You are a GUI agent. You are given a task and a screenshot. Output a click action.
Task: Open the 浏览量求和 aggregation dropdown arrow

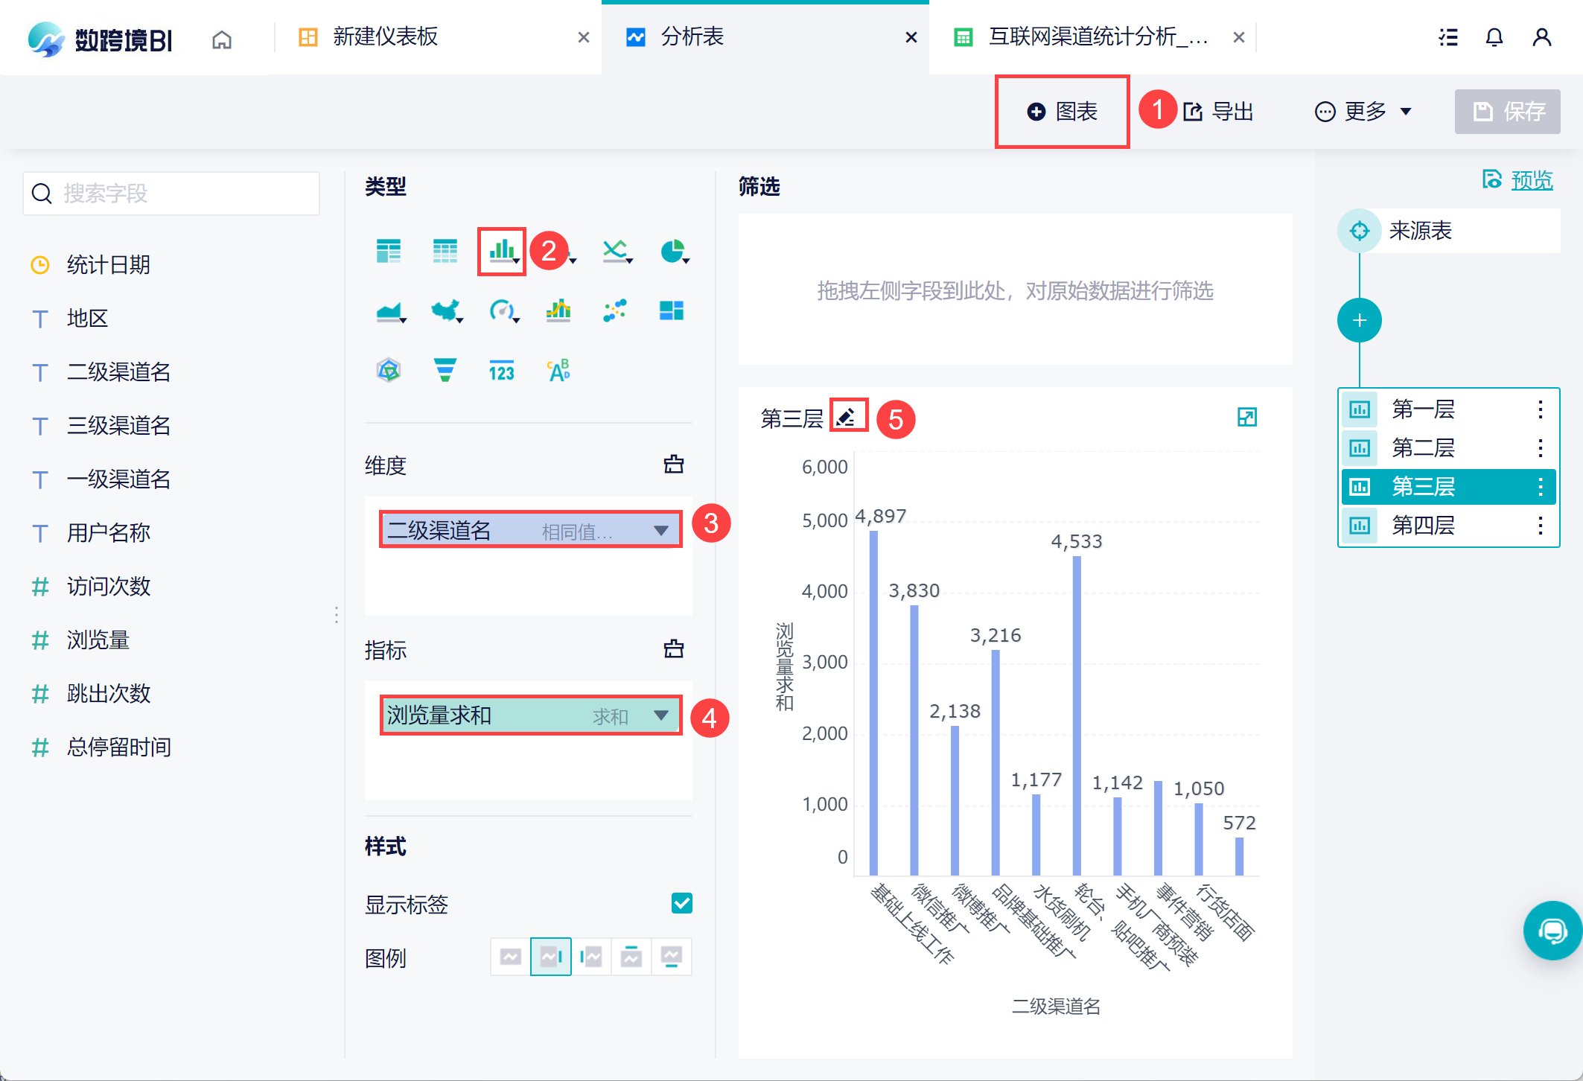(660, 715)
